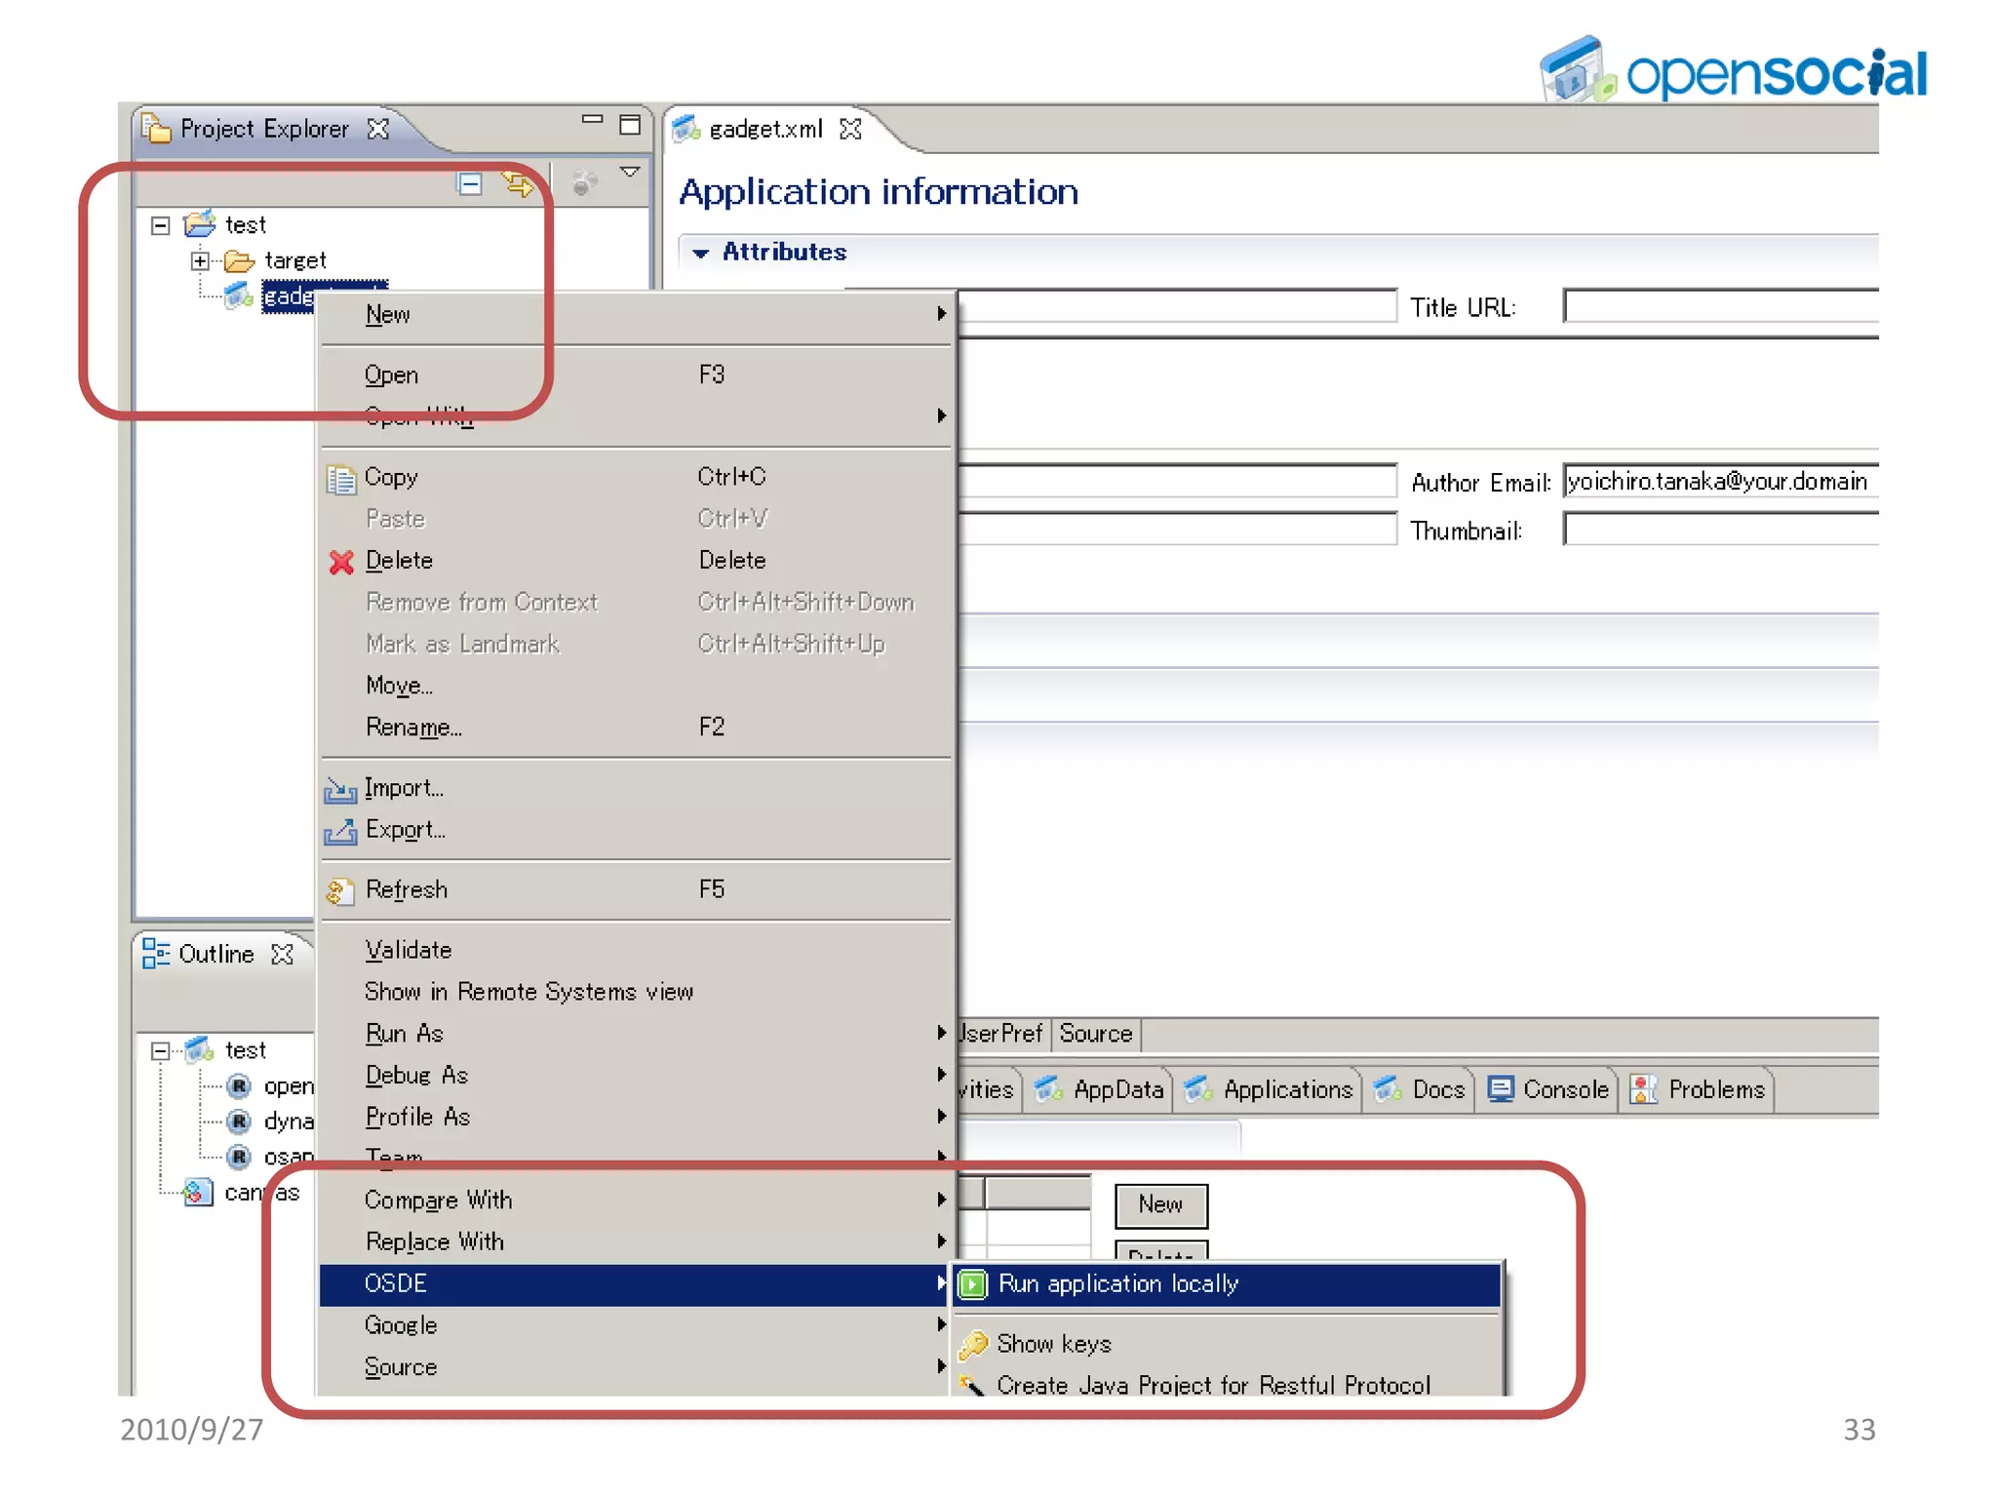This screenshot has width=1997, height=1498.
Task: Click the Author Email input field
Action: point(1720,482)
